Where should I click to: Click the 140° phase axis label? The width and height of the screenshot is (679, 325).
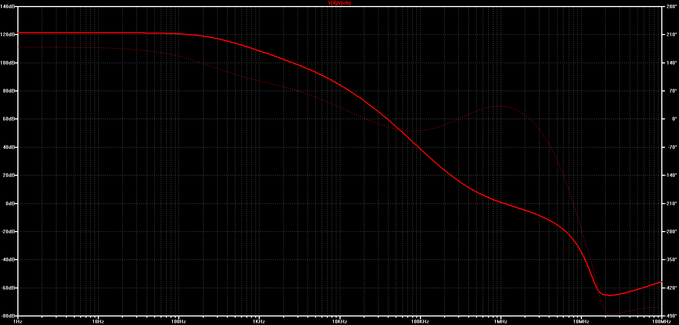[x=672, y=63]
